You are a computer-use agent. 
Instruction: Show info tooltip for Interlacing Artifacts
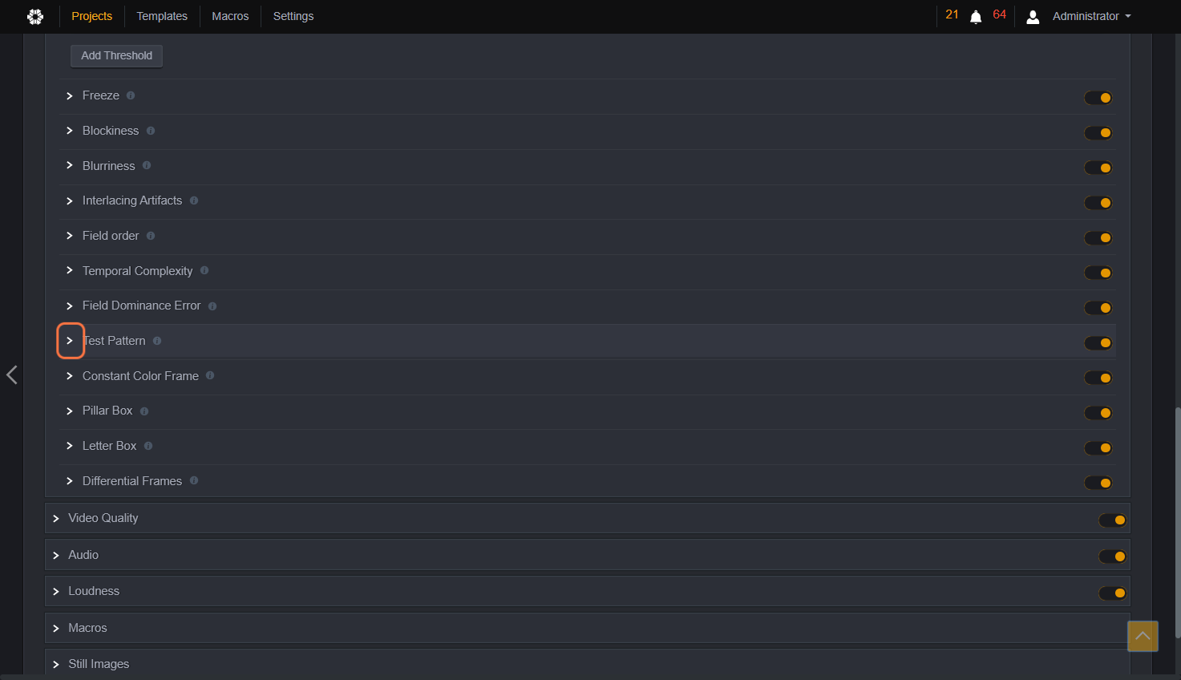point(194,200)
